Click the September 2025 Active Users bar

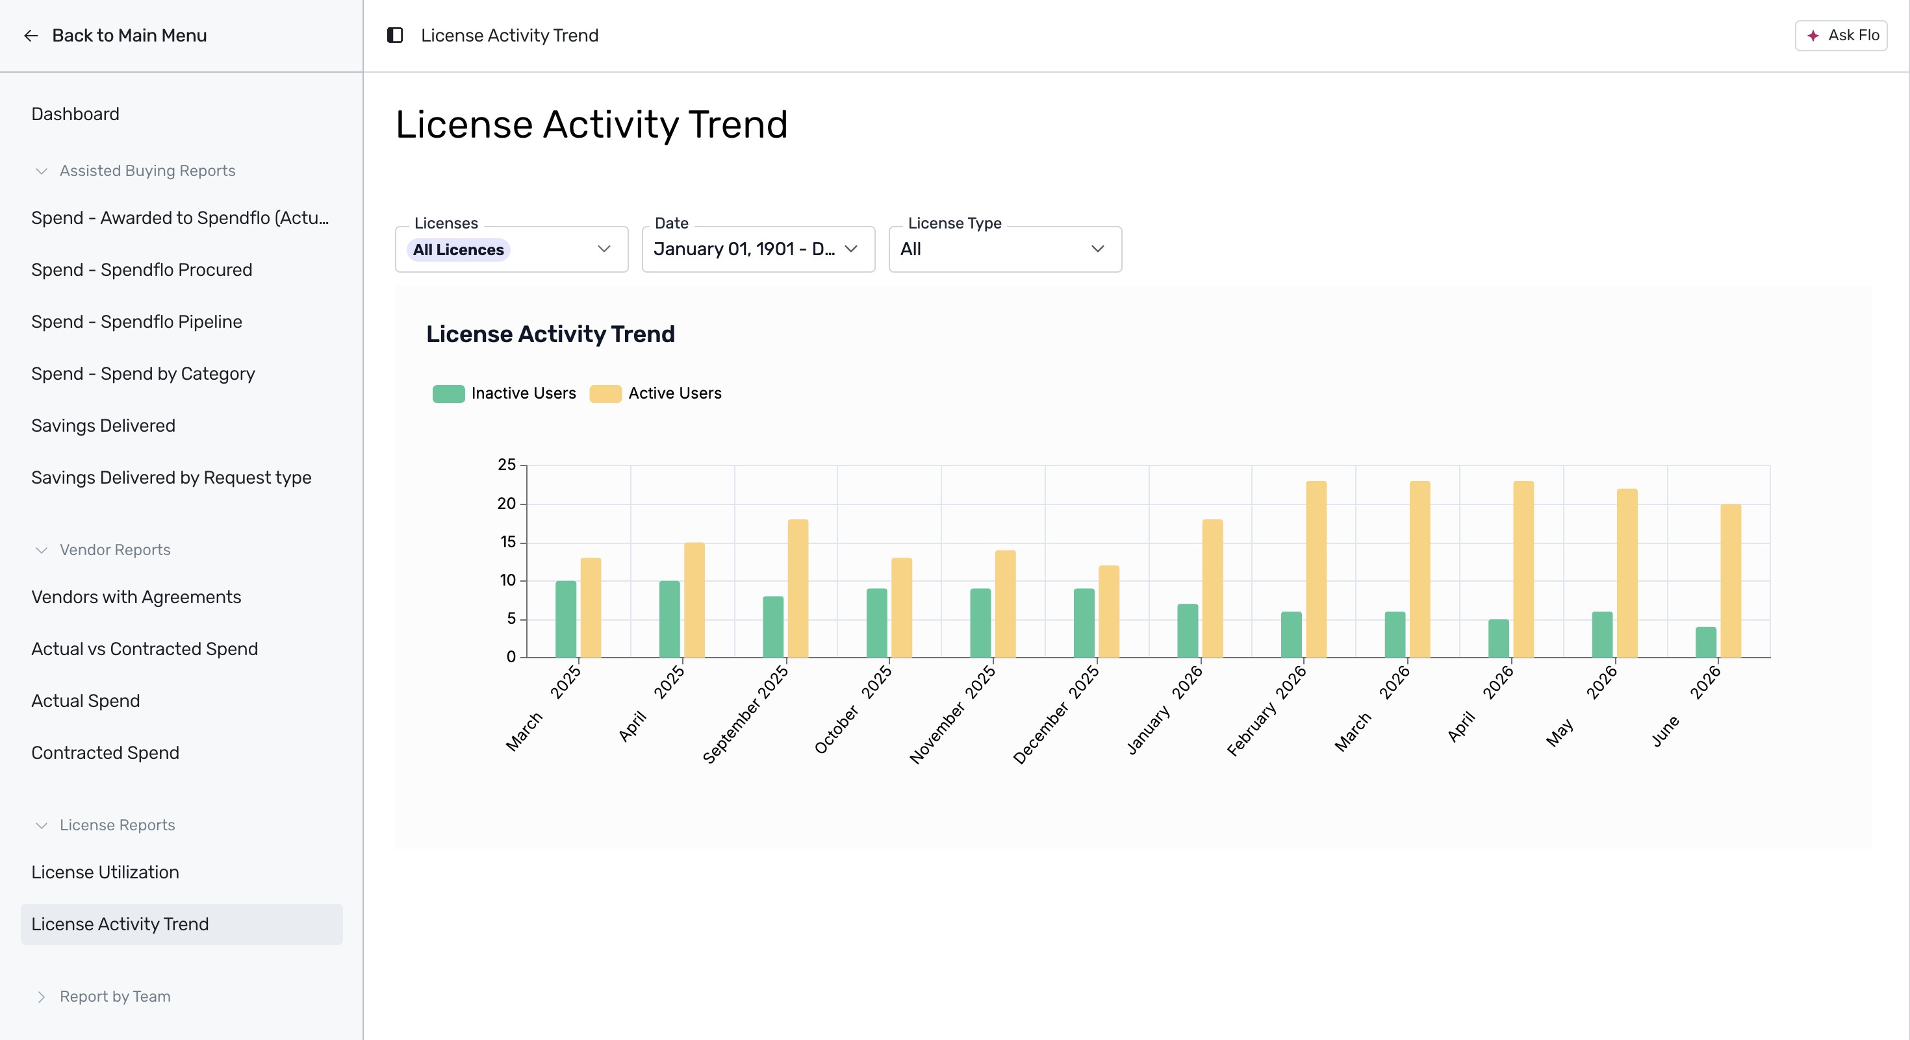[x=798, y=588]
